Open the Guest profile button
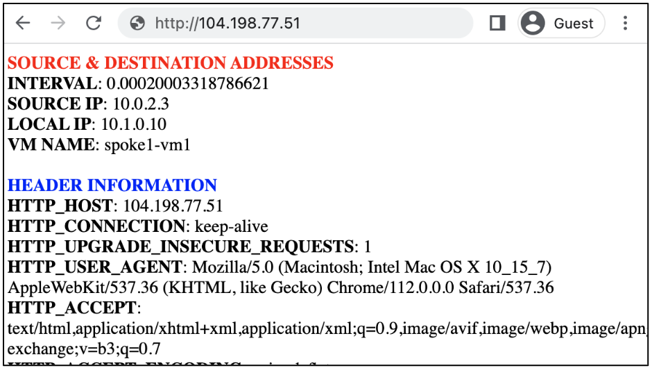 click(560, 24)
